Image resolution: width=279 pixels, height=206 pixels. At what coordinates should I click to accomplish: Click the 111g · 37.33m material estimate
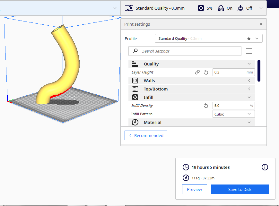click(203, 178)
